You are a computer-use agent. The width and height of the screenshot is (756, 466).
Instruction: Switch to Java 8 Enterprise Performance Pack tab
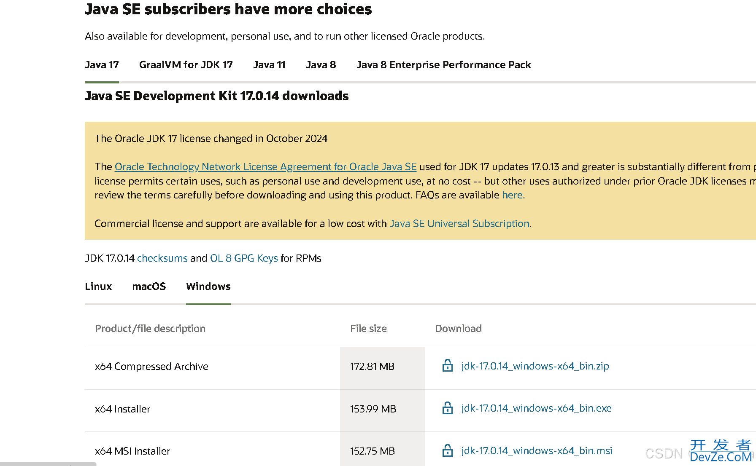[444, 65]
